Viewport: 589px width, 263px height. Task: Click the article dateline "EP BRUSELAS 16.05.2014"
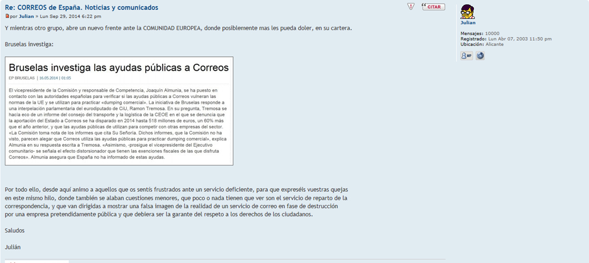point(40,78)
